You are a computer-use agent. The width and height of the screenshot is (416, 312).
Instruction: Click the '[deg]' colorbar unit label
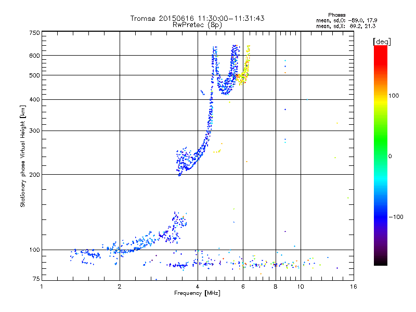click(382, 42)
